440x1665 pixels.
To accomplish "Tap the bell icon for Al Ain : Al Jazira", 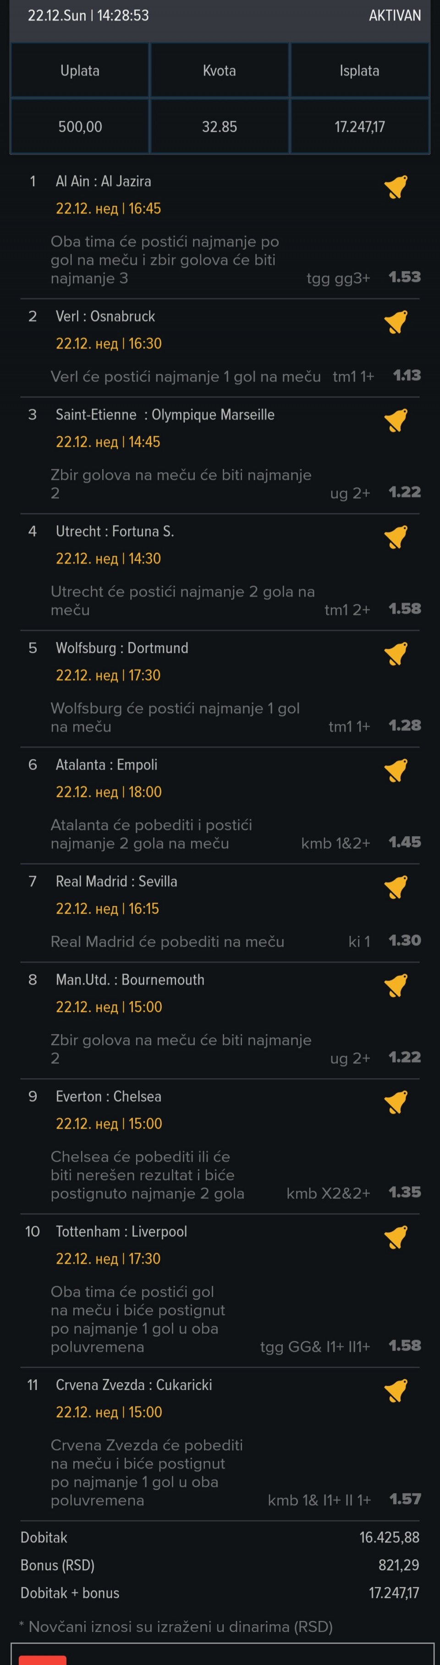I will [396, 187].
